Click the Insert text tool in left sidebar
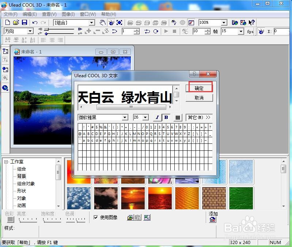This screenshot has width=292, height=247. [5, 51]
